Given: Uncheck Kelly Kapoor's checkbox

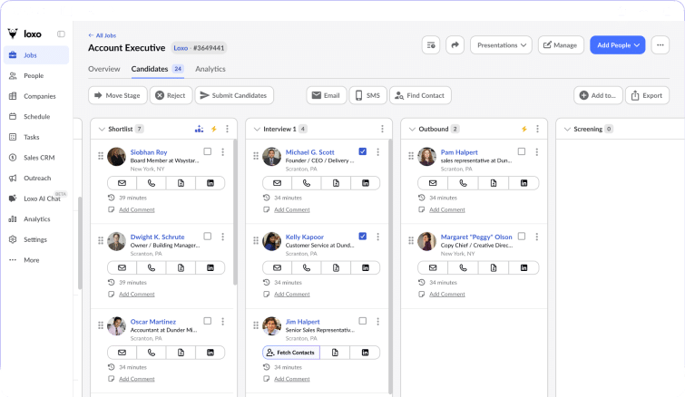Looking at the screenshot, I should pyautogui.click(x=363, y=236).
